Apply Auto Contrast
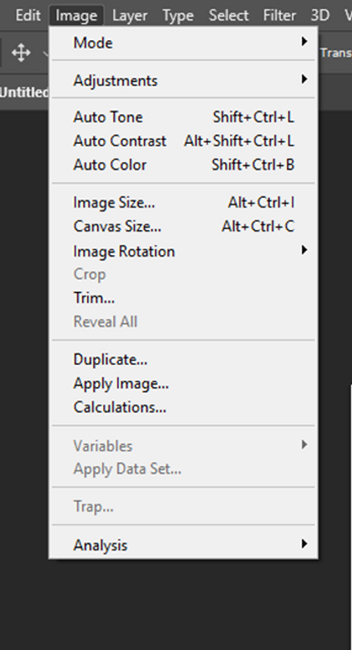 [183, 141]
